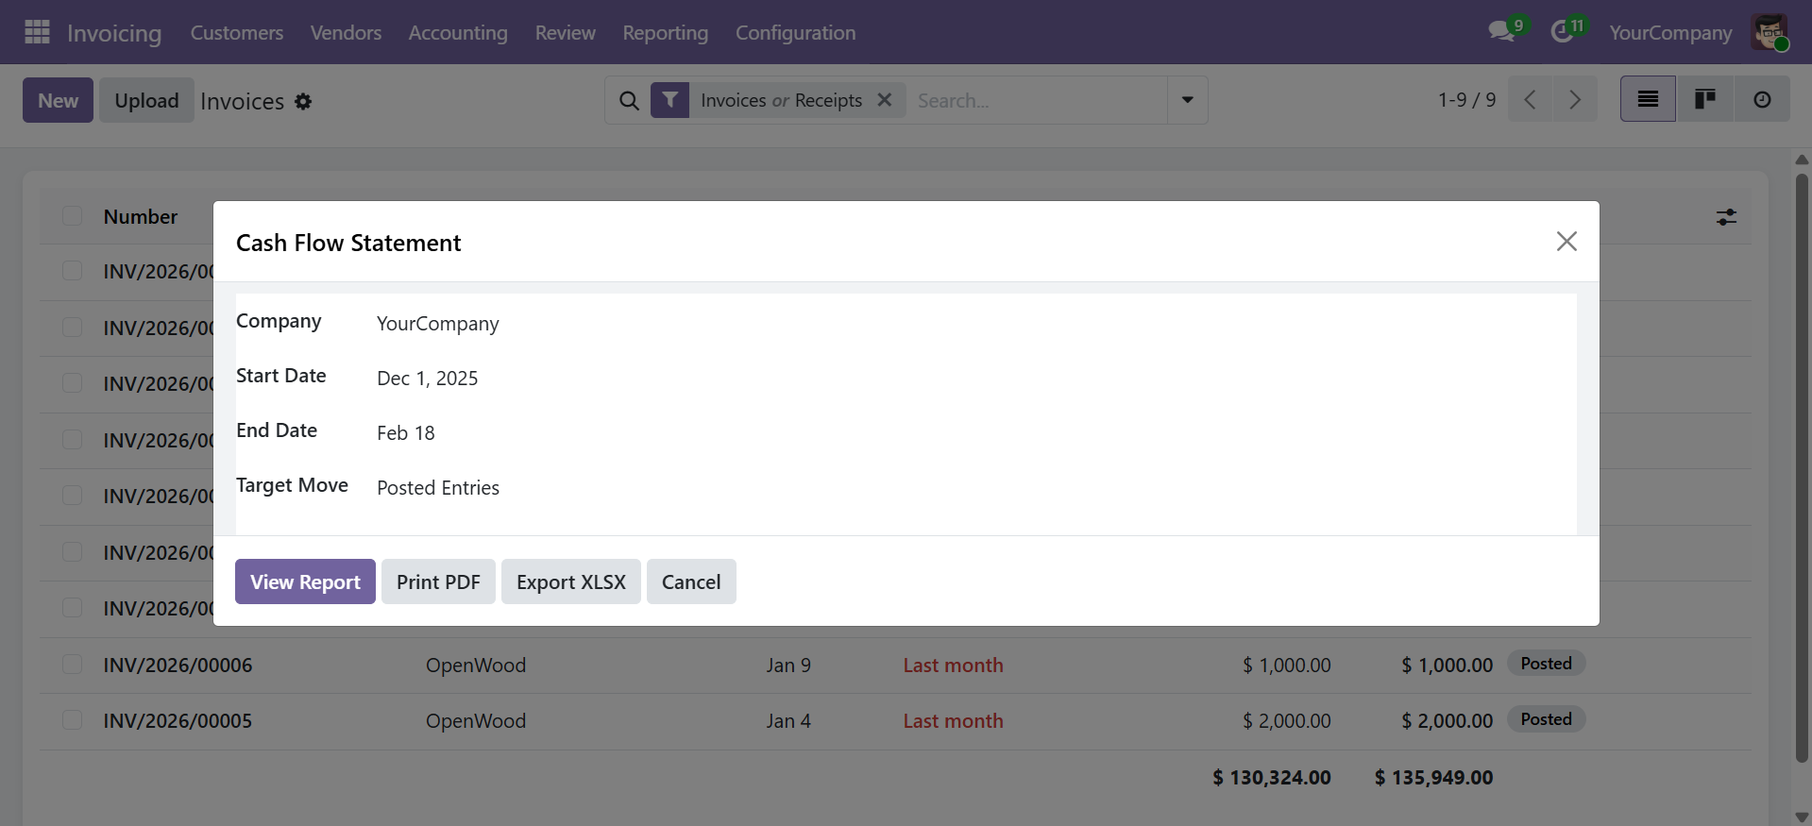Select checkbox for INV/2026/00005
This screenshot has height=826, width=1812.
click(72, 720)
